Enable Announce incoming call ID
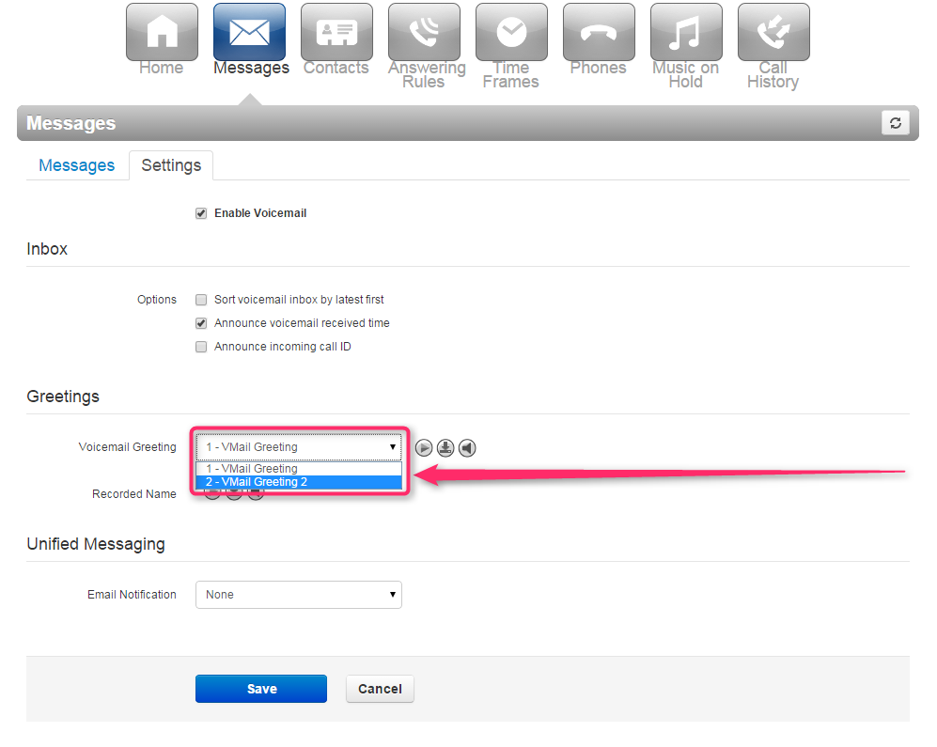 click(x=201, y=346)
